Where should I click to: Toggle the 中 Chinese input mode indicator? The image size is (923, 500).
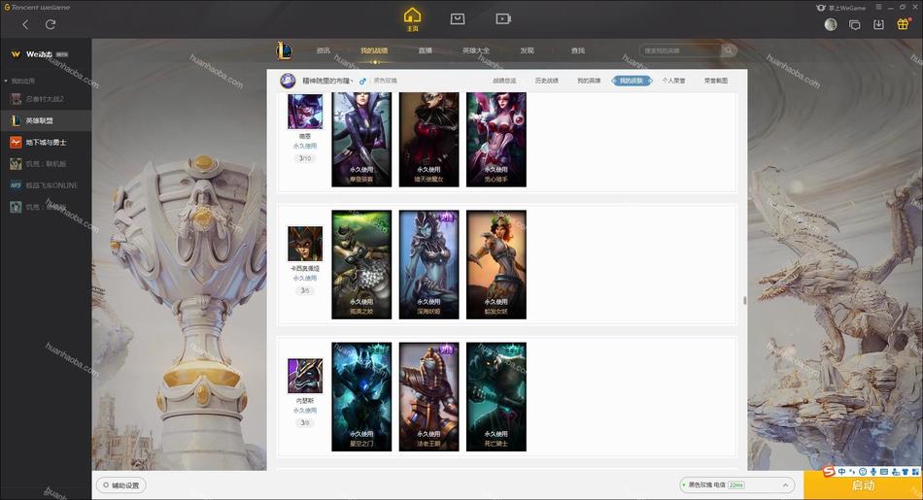pos(841,472)
